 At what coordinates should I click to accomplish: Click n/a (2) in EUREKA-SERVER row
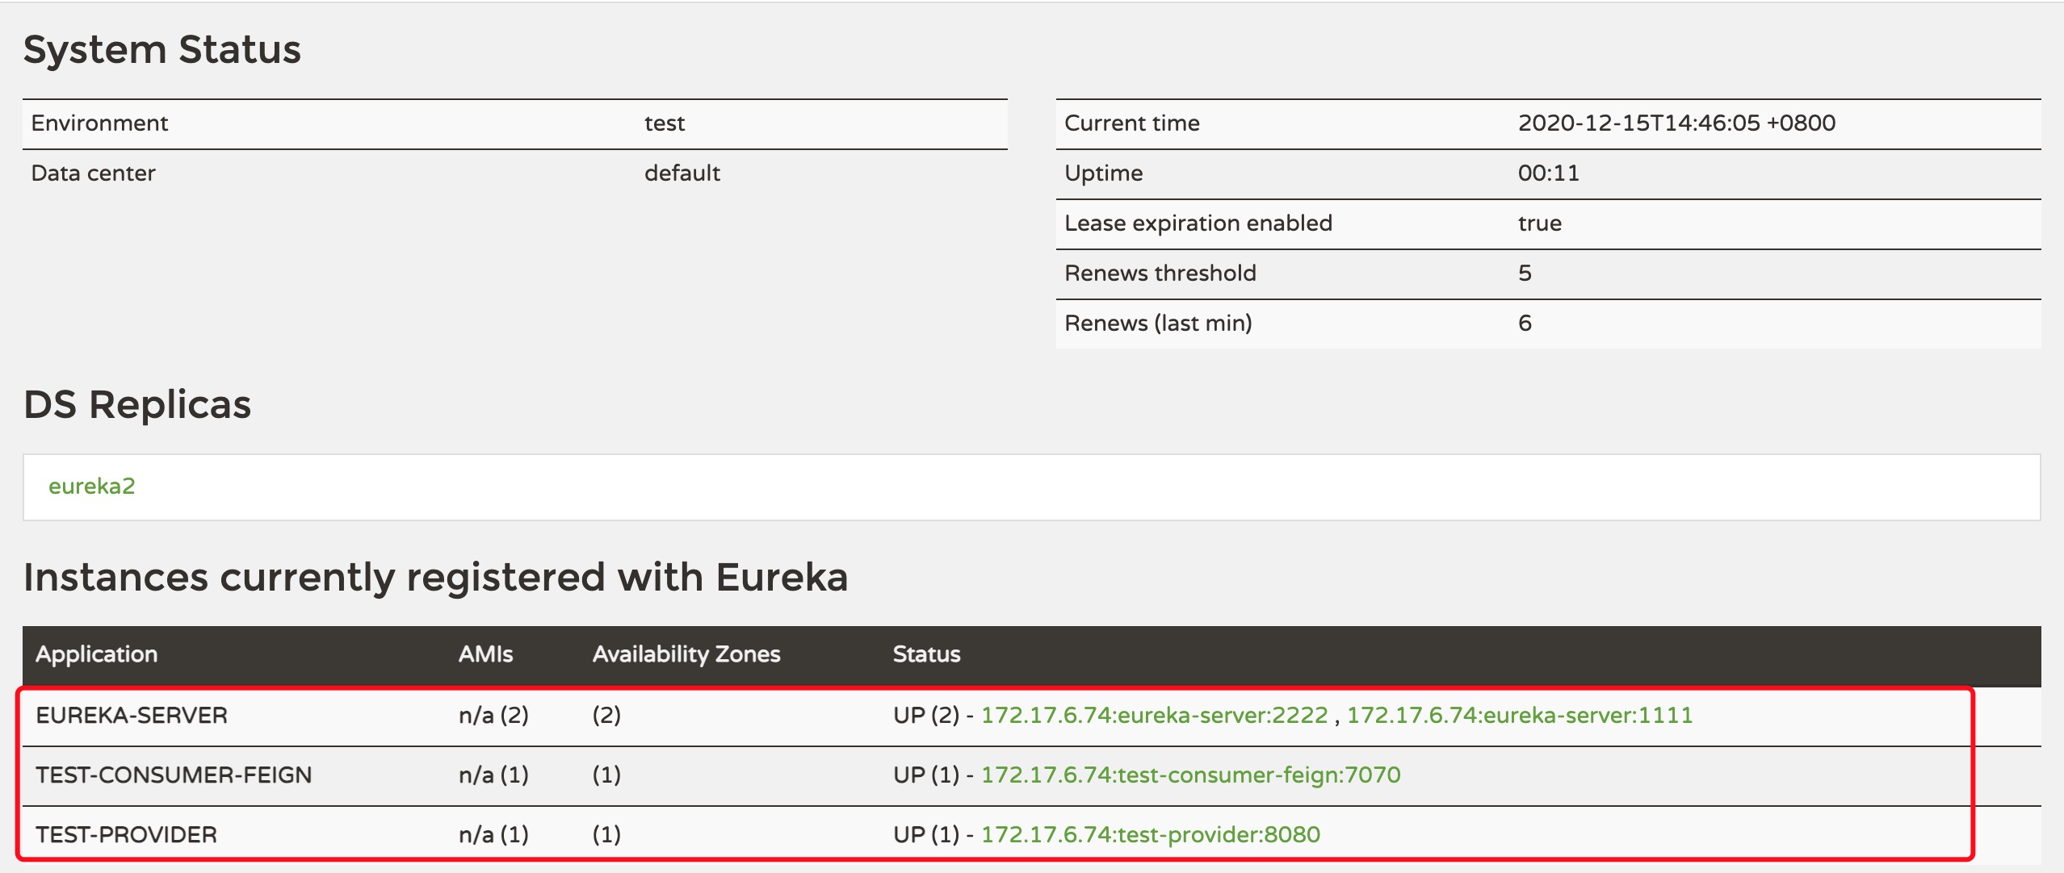click(x=493, y=715)
